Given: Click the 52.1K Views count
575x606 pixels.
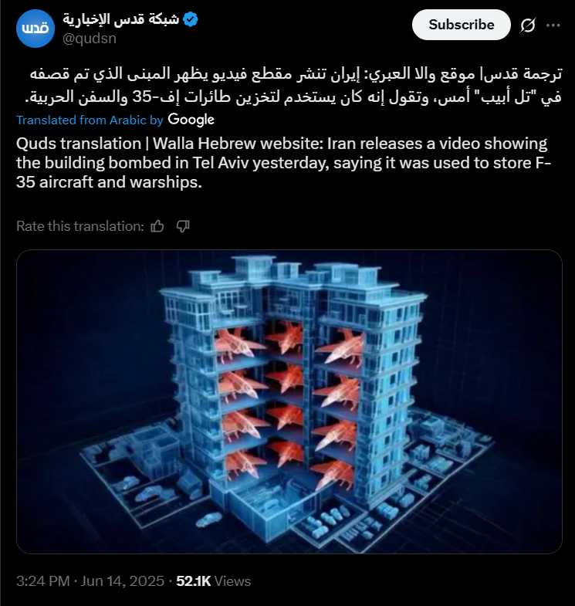Looking at the screenshot, I should point(213,581).
